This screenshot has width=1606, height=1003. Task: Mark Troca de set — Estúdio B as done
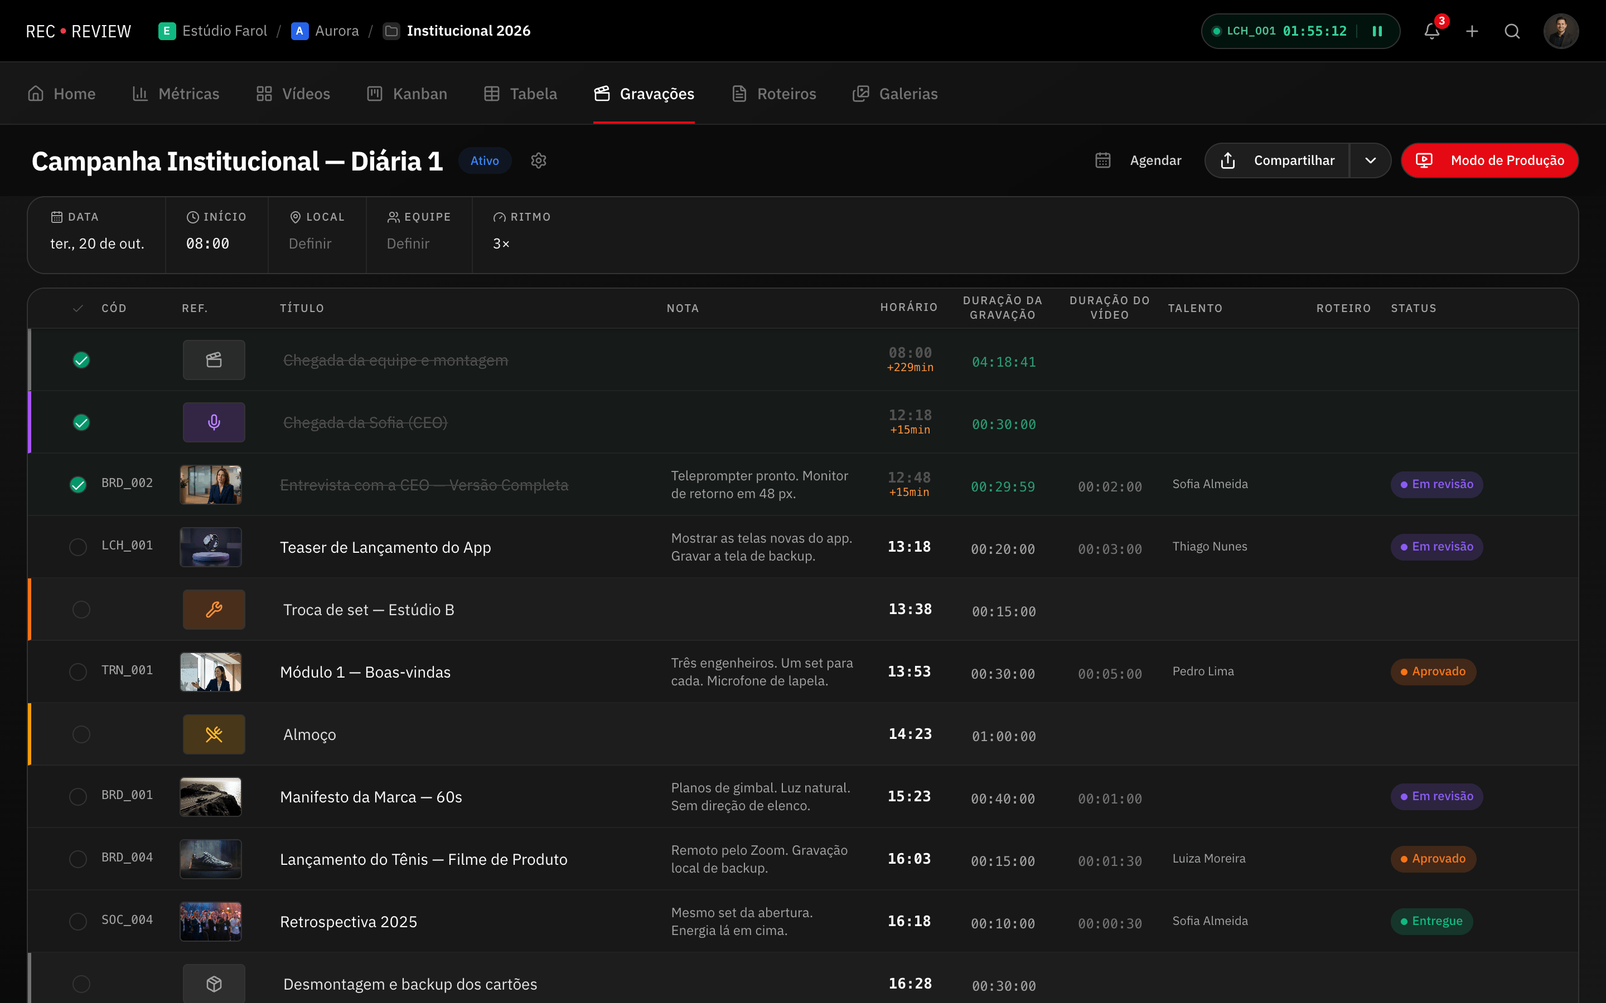click(x=81, y=610)
